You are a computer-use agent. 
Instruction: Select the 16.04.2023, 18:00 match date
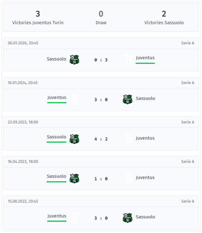(23, 162)
